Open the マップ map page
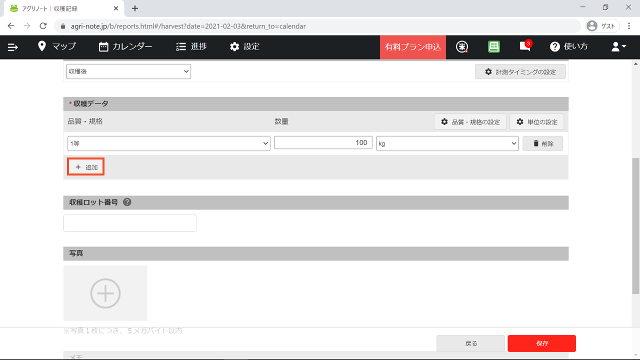 pos(57,46)
